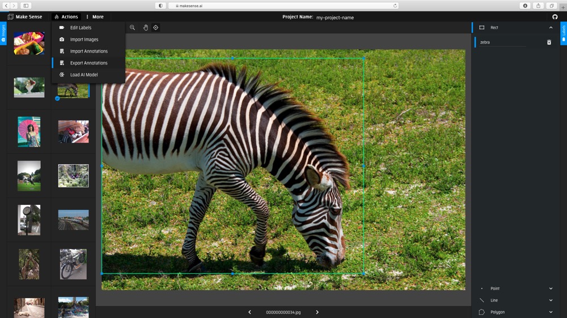Viewport: 567px width, 318px height.
Task: Select Load AI Model menu entry
Action: coord(84,75)
